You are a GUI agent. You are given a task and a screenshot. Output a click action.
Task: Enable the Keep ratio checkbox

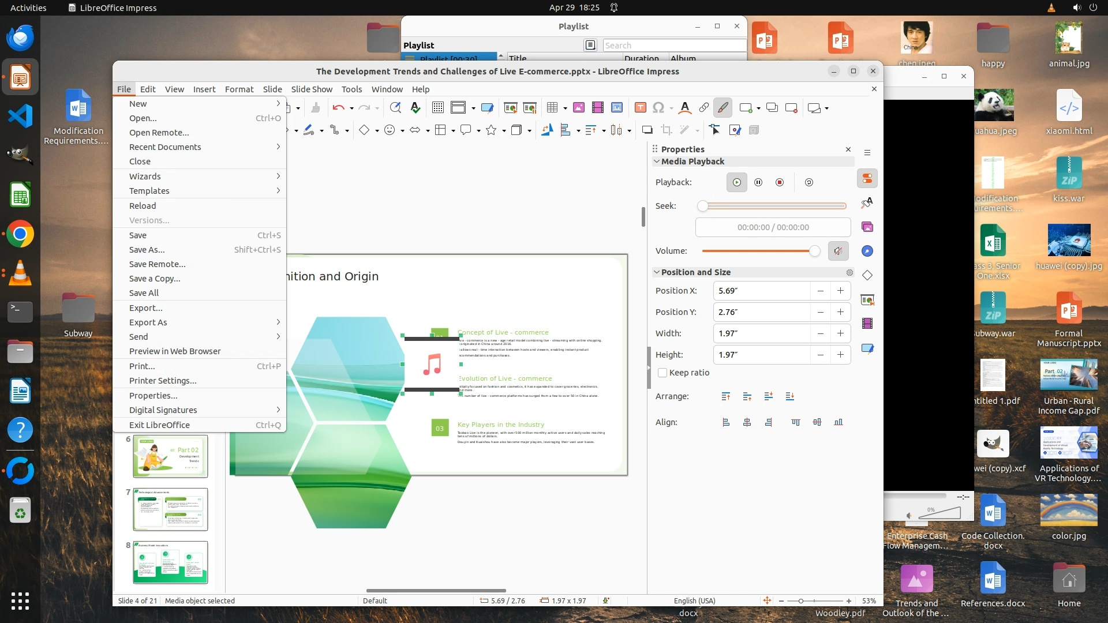(662, 373)
